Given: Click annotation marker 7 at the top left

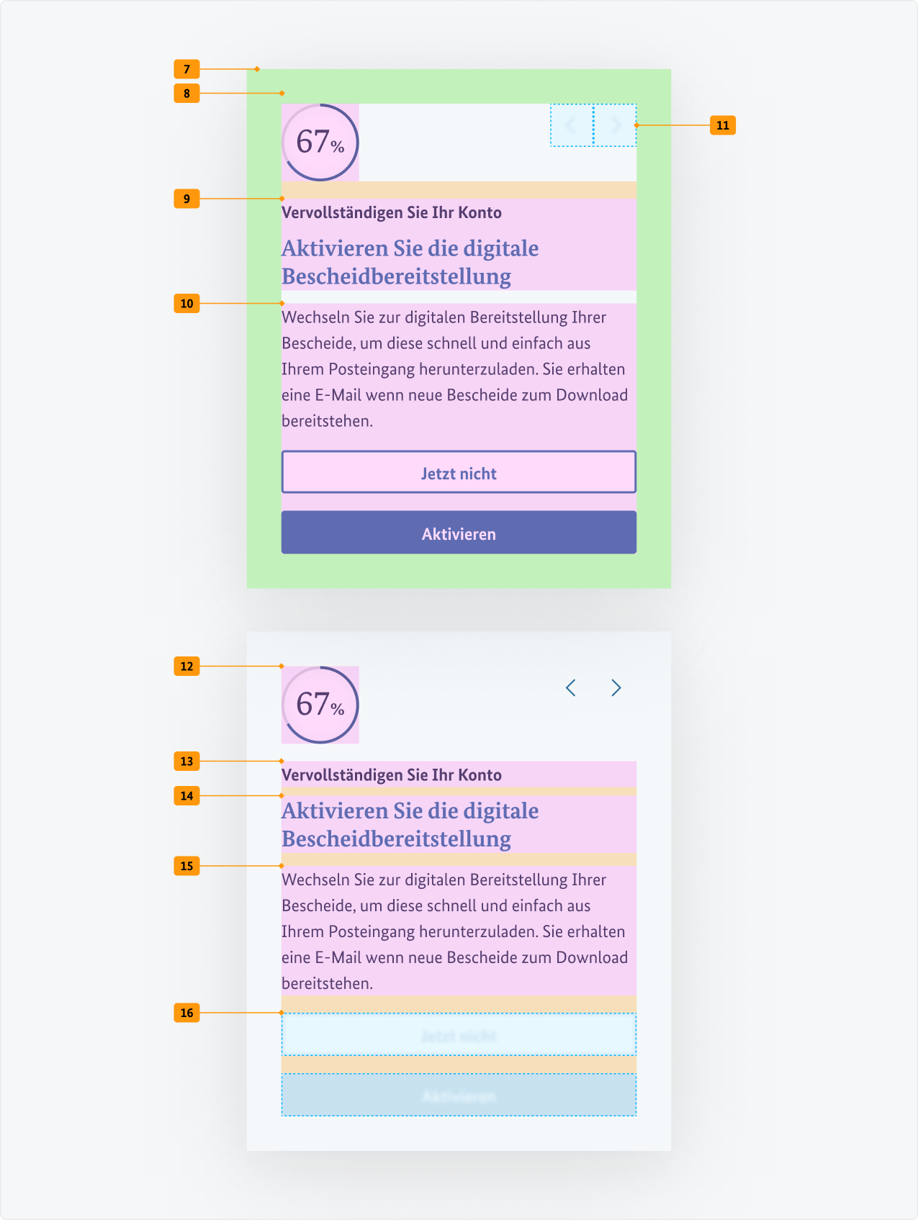Looking at the screenshot, I should click(186, 69).
